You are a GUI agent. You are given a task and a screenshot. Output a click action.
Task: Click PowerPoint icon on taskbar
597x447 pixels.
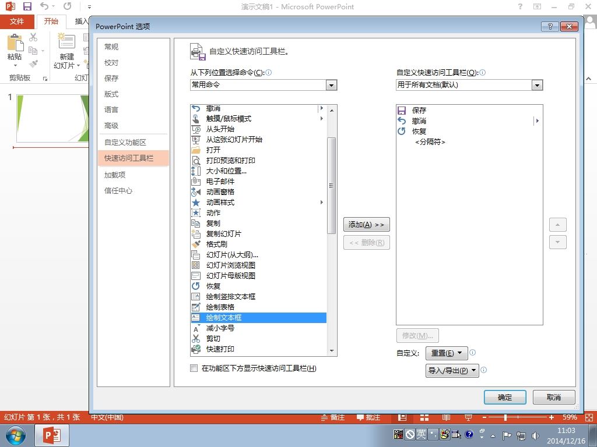tap(52, 435)
